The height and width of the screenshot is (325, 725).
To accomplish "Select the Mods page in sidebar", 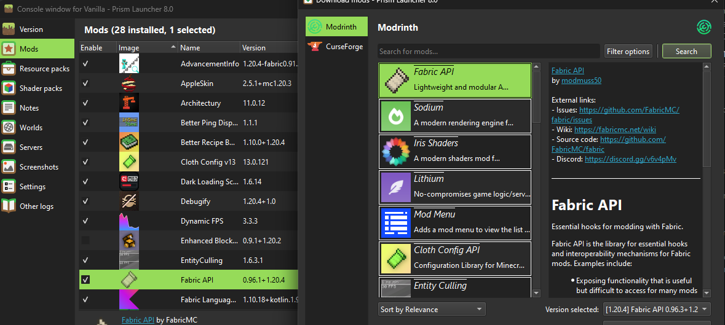I will click(x=37, y=49).
